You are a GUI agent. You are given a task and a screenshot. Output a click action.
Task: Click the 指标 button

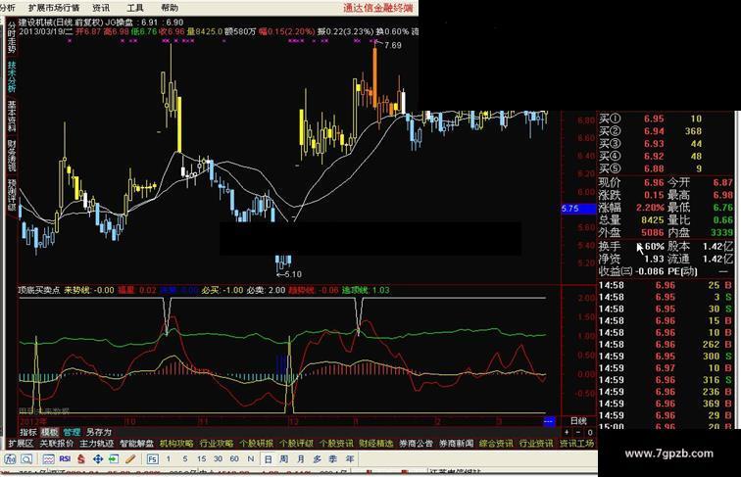pyautogui.click(x=27, y=432)
